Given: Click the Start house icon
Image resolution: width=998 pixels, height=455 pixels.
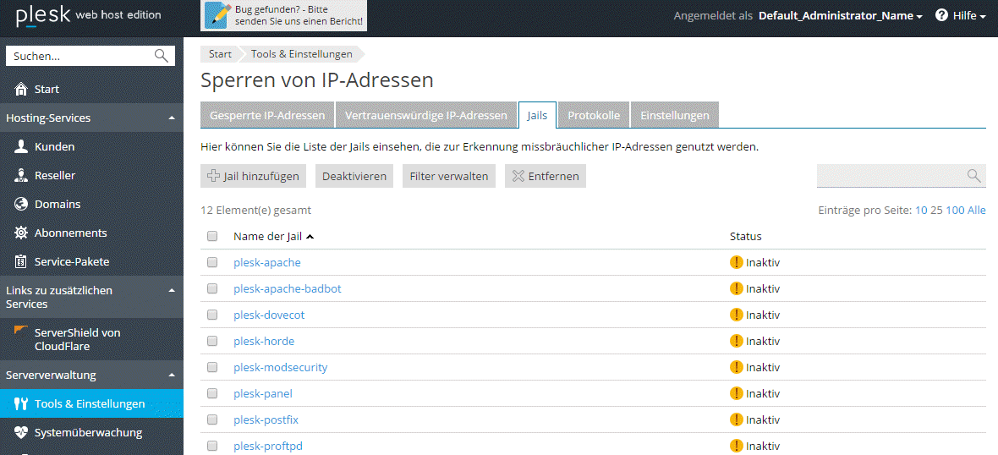Looking at the screenshot, I should [21, 89].
